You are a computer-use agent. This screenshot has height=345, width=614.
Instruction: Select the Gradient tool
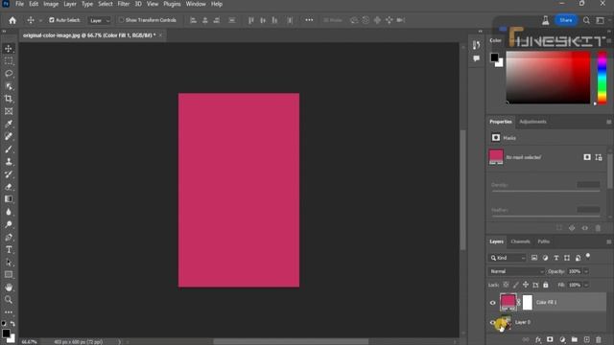[x=9, y=199]
